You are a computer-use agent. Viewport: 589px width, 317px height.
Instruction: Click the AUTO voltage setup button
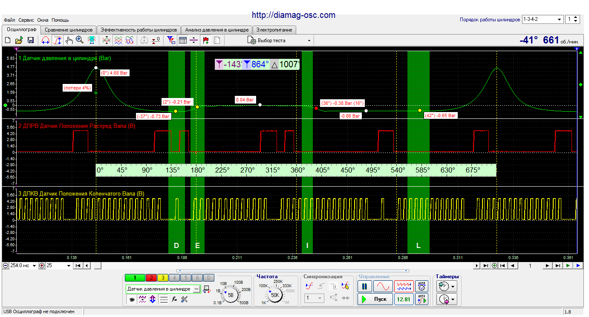(422, 286)
